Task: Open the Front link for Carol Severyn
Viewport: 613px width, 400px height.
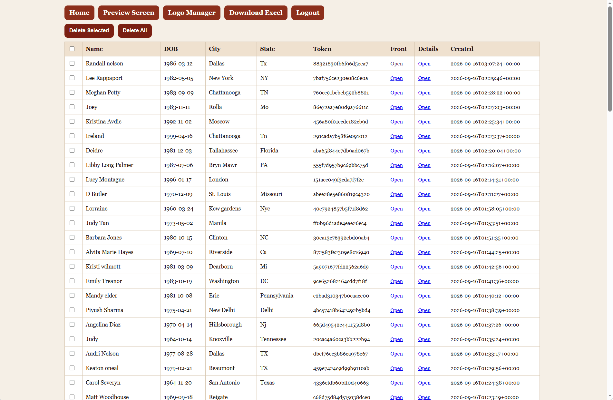Action: pyautogui.click(x=396, y=383)
